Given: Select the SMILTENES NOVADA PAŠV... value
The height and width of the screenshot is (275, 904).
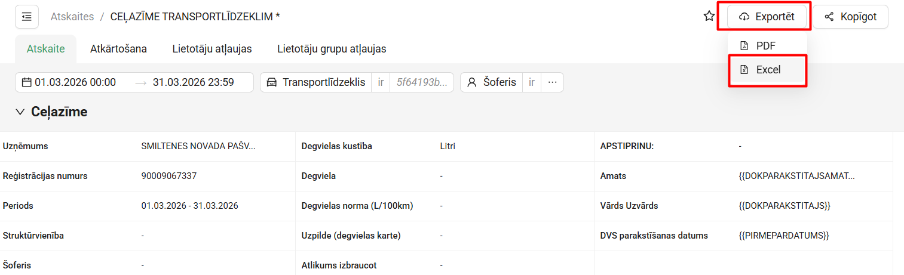Looking at the screenshot, I should [198, 146].
